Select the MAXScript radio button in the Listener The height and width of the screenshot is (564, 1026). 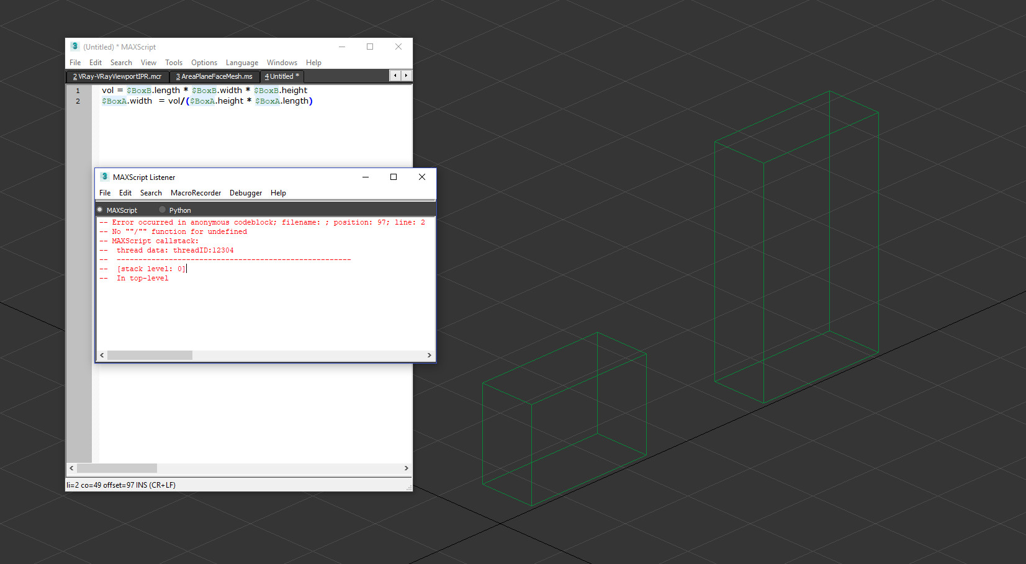(99, 210)
